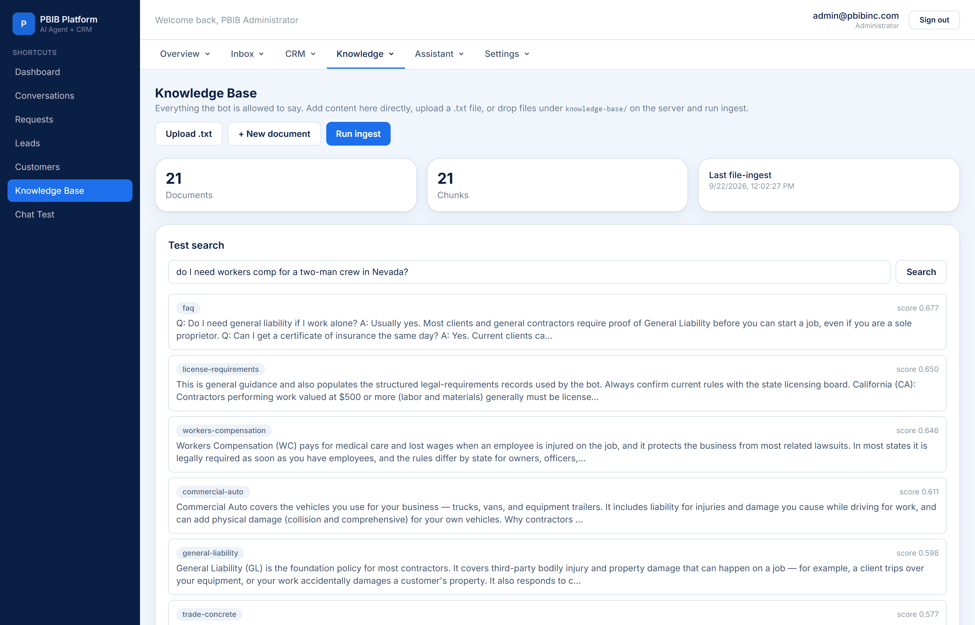Click the Knowledge Base page heading
The image size is (975, 625).
tap(206, 93)
